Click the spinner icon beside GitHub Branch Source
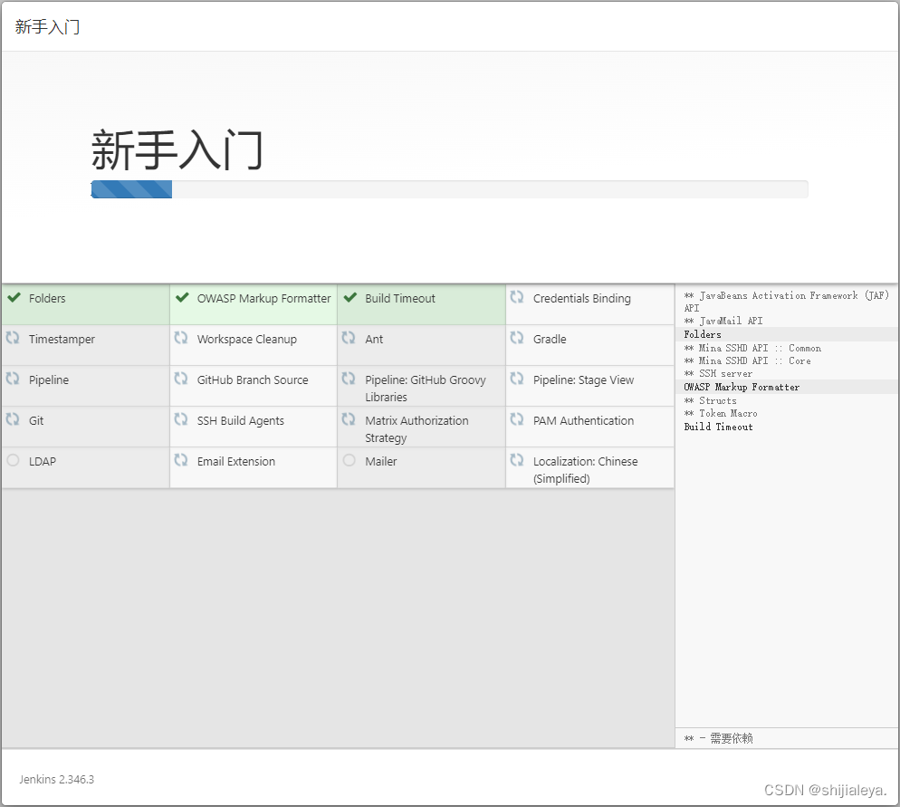This screenshot has width=900, height=807. [x=181, y=379]
